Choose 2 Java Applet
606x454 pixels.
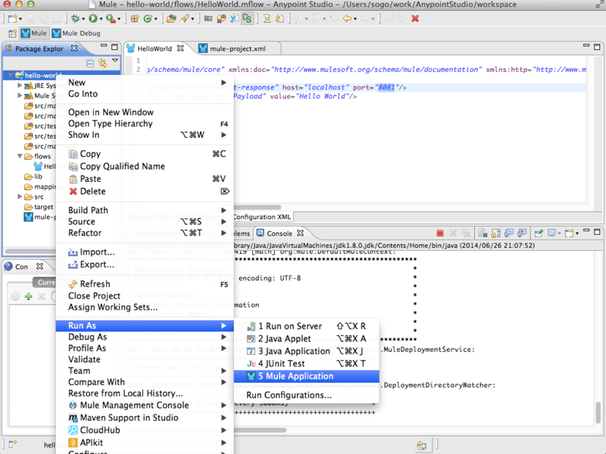pos(307,339)
